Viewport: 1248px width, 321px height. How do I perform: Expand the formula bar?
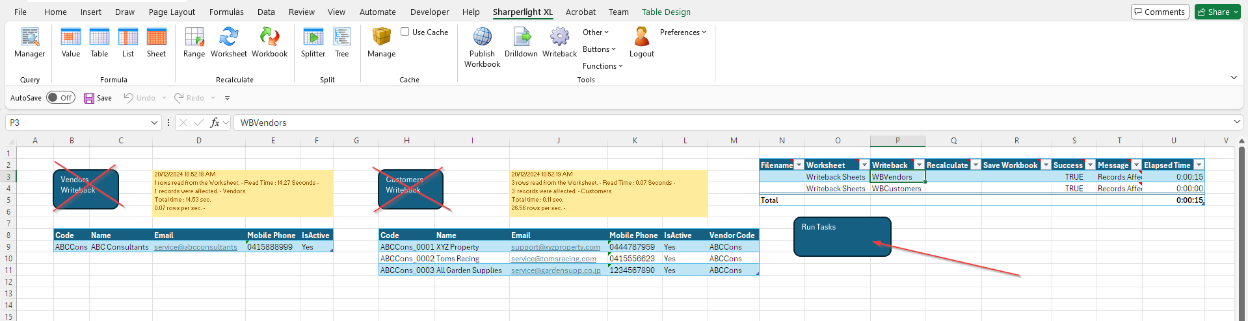point(1236,122)
